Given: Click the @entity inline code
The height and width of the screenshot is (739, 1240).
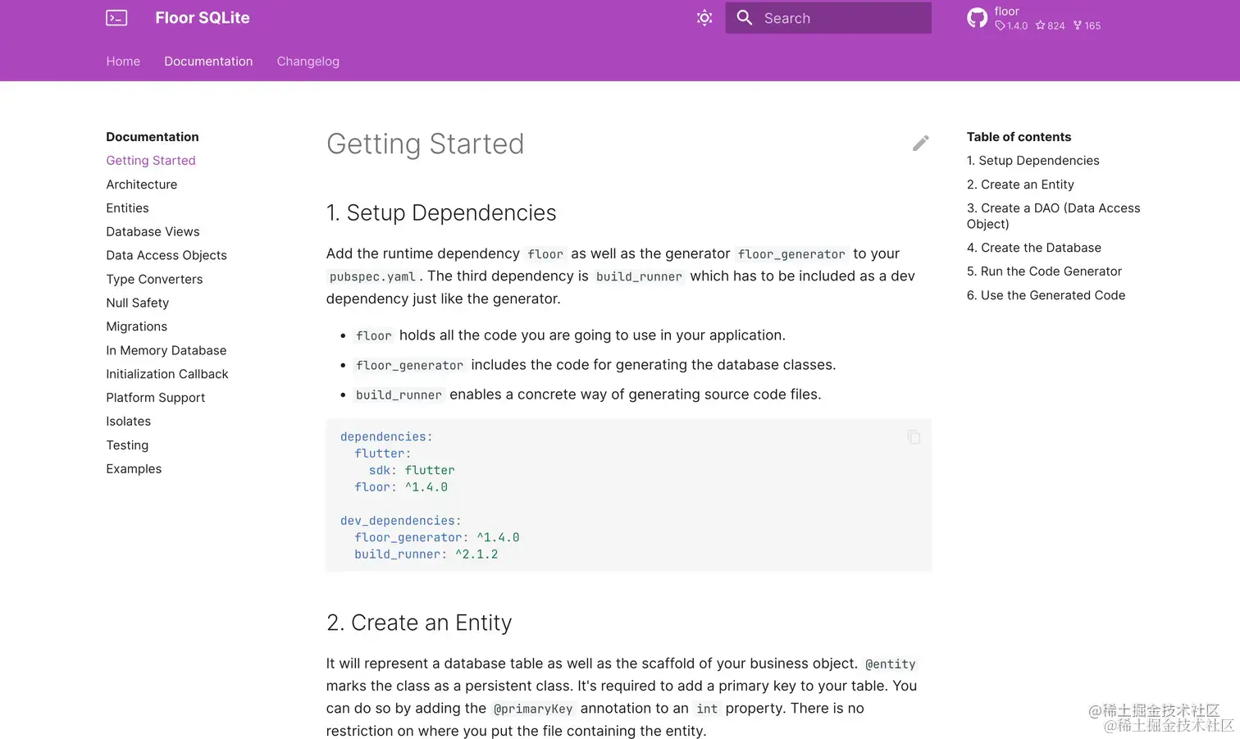Looking at the screenshot, I should 891,664.
